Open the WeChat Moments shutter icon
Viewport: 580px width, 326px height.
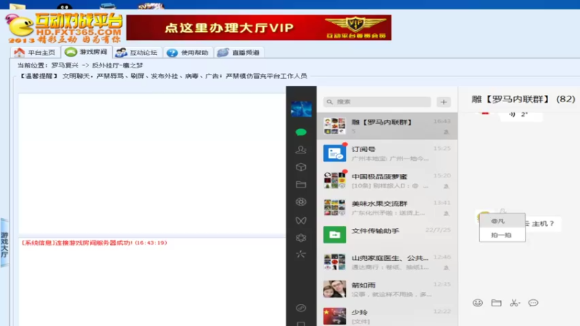coord(301,202)
